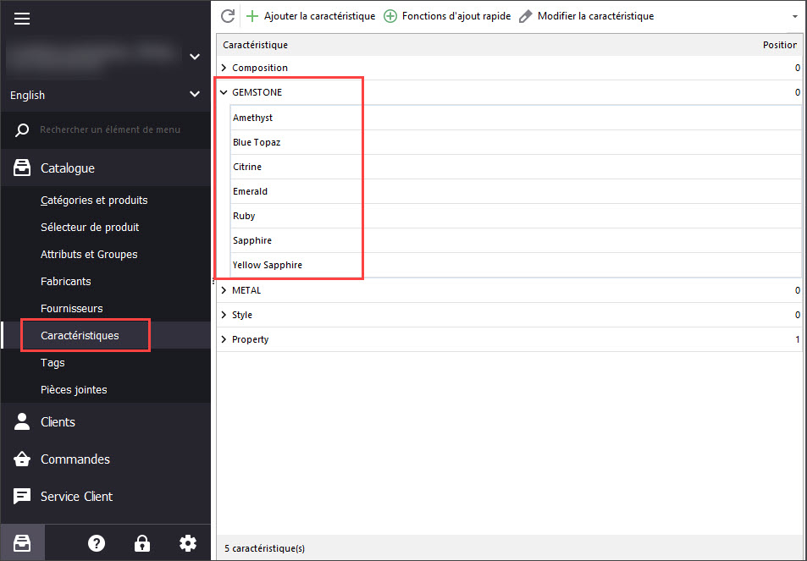Open the English language dropdown
This screenshot has height=561, width=807.
click(x=105, y=96)
